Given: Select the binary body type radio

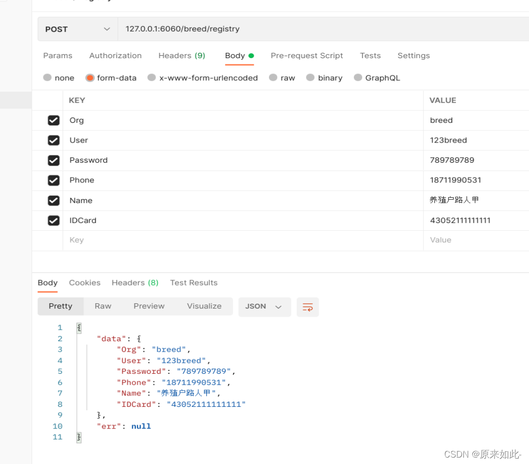Looking at the screenshot, I should pos(310,77).
